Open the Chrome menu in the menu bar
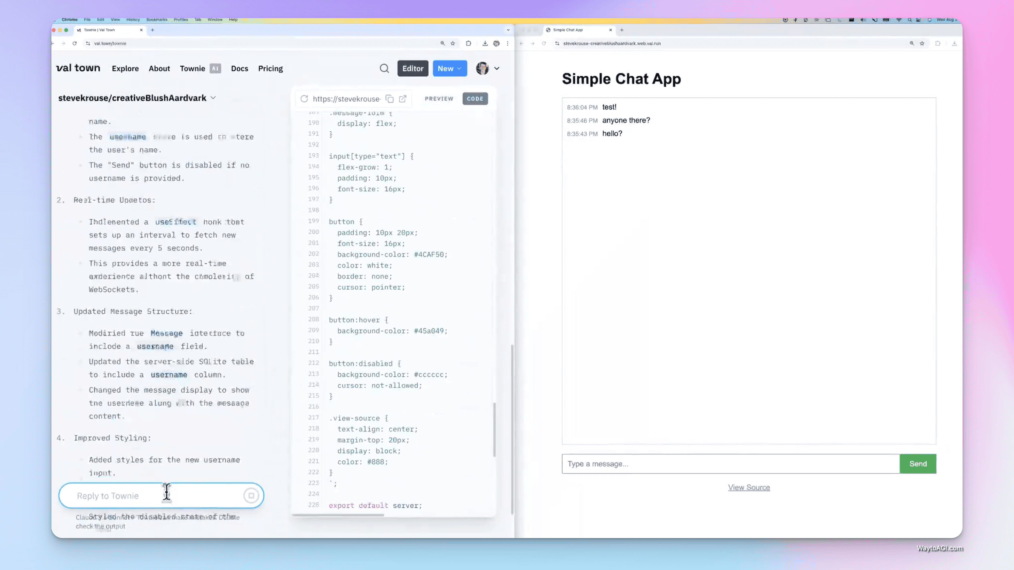This screenshot has width=1014, height=570. click(69, 19)
